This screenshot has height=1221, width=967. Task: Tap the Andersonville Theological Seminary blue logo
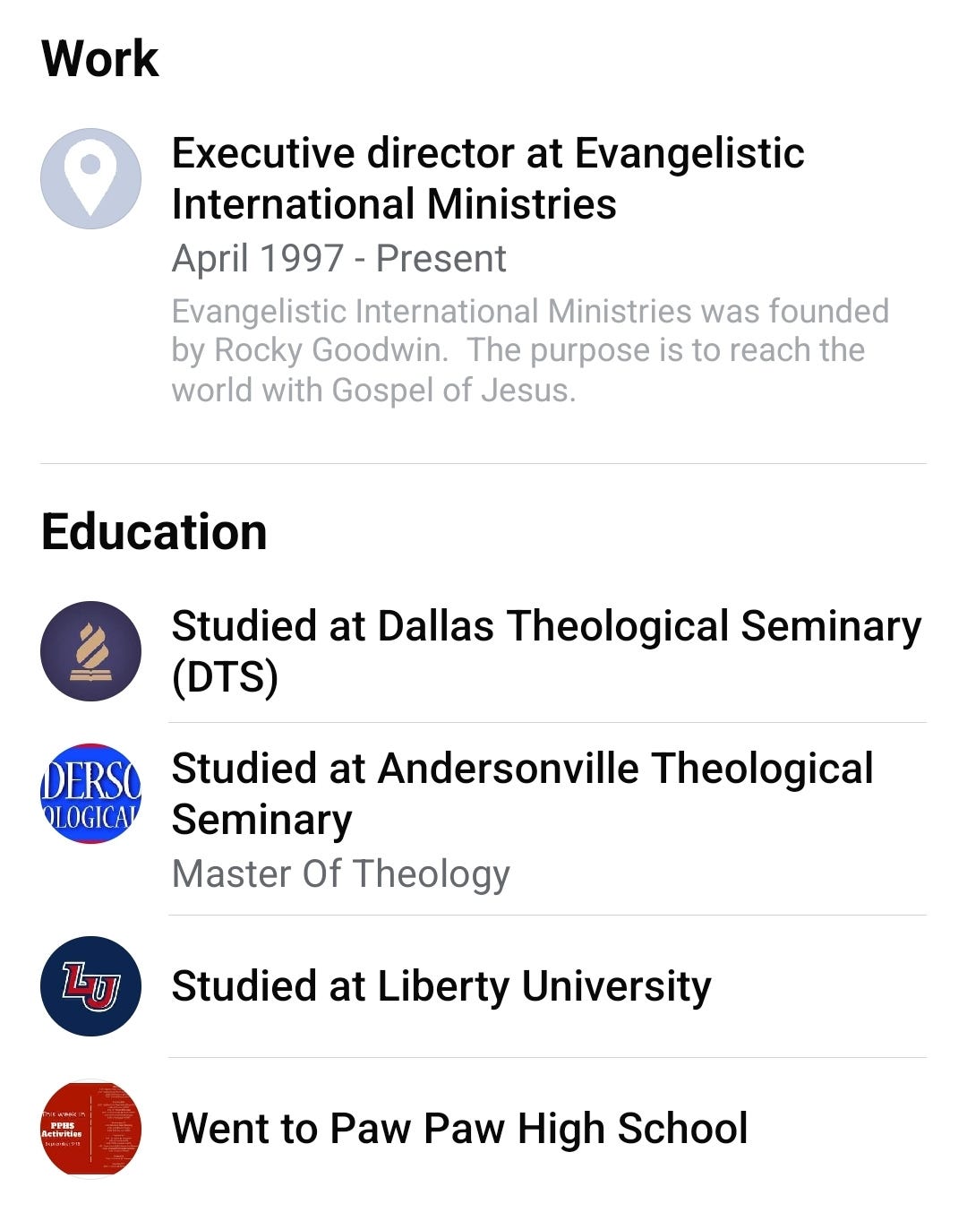(x=90, y=794)
